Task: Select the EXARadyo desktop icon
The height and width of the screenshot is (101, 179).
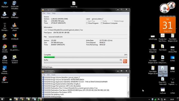Action: coord(15,15)
